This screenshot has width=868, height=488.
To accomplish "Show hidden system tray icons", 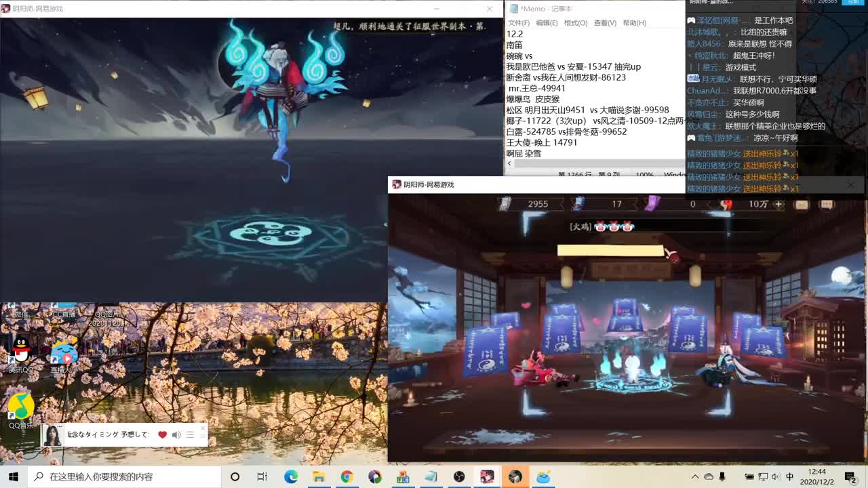I will pos(695,476).
